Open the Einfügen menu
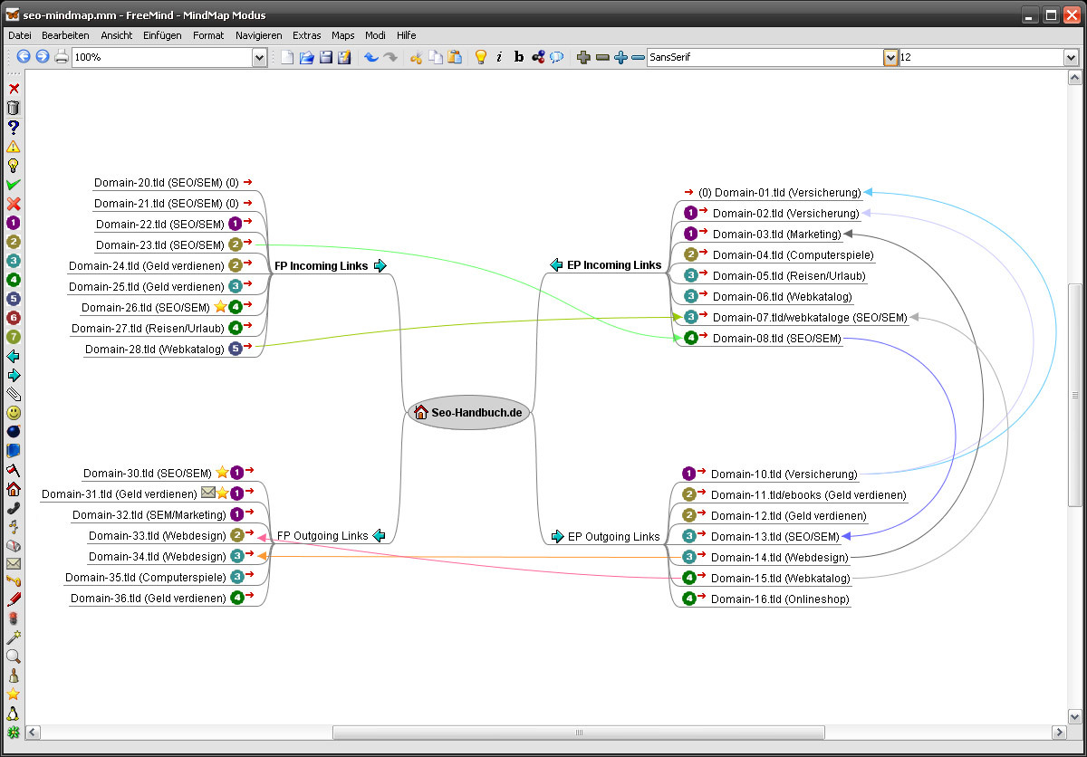The height and width of the screenshot is (757, 1087). click(162, 35)
